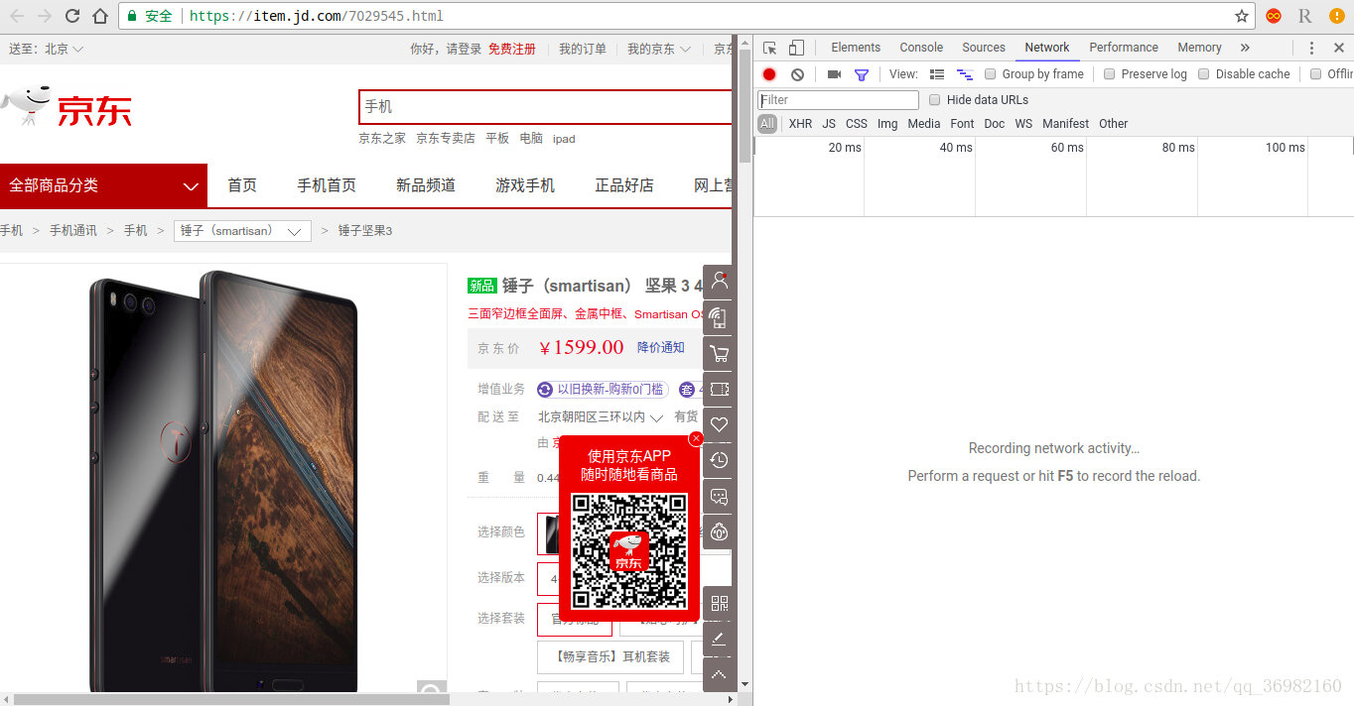1354x706 pixels.
Task: Show the waterfall overview icon
Action: 964,74
